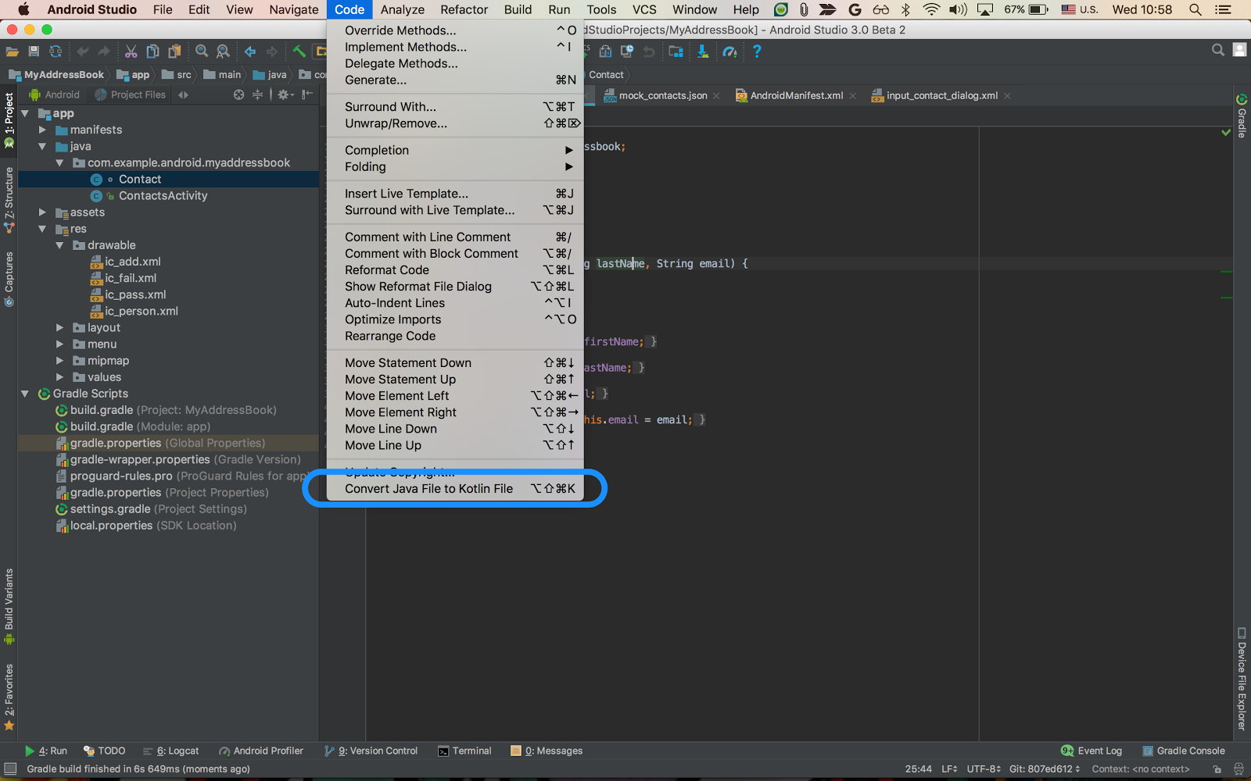Click the Save All floppy disk icon

pyautogui.click(x=34, y=52)
